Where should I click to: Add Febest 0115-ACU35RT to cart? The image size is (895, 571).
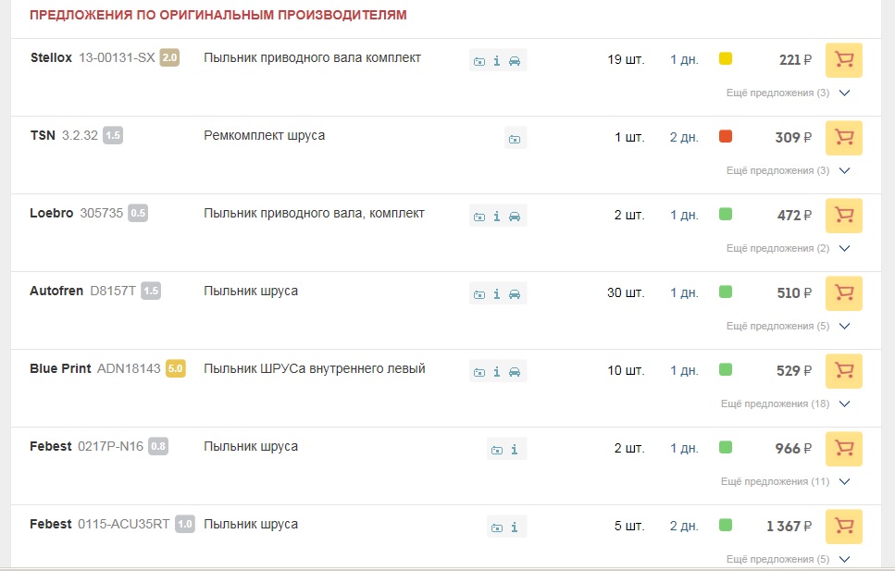pyautogui.click(x=843, y=526)
